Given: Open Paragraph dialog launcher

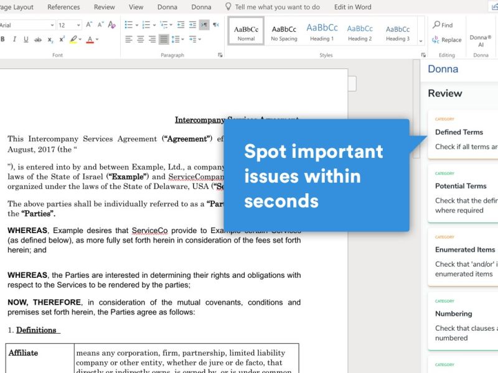Looking at the screenshot, I should point(220,55).
